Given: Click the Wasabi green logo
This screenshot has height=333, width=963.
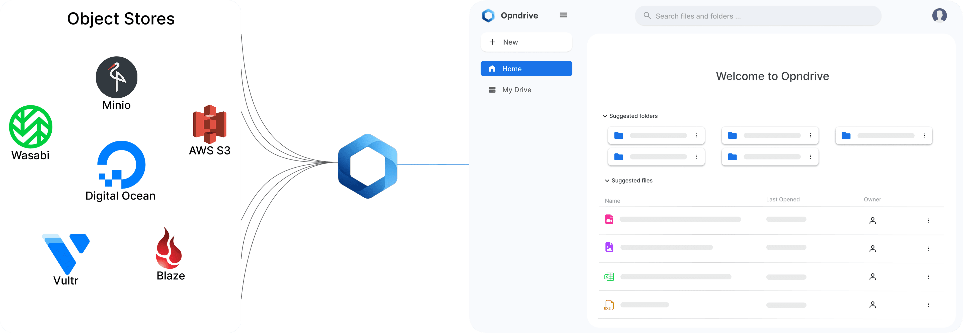Looking at the screenshot, I should pyautogui.click(x=31, y=126).
